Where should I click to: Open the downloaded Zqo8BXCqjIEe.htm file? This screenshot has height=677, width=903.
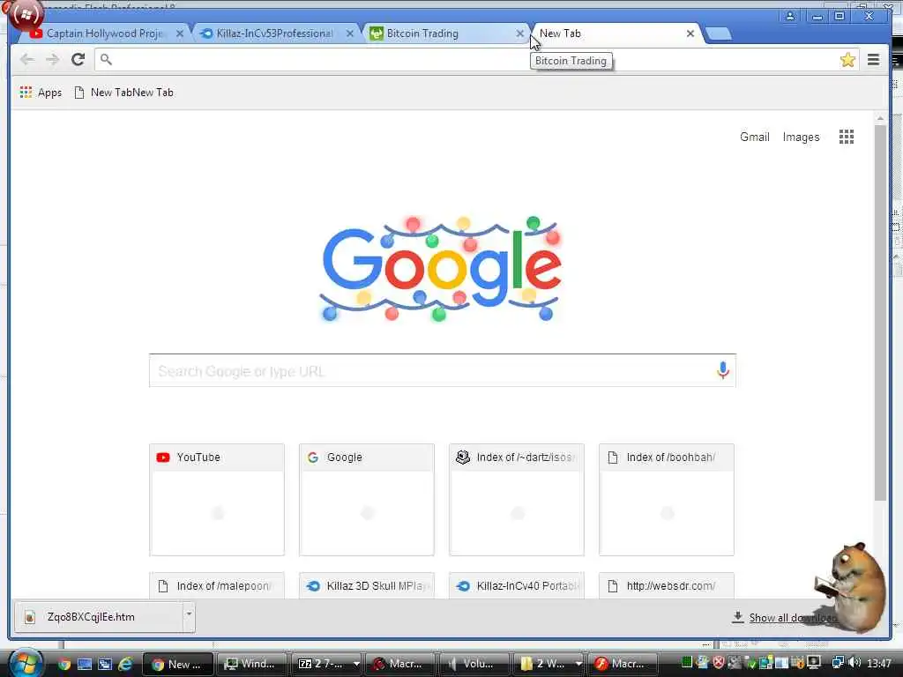point(99,616)
